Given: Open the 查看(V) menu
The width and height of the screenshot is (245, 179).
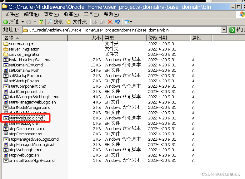Looking at the screenshot, I should click(51, 14).
